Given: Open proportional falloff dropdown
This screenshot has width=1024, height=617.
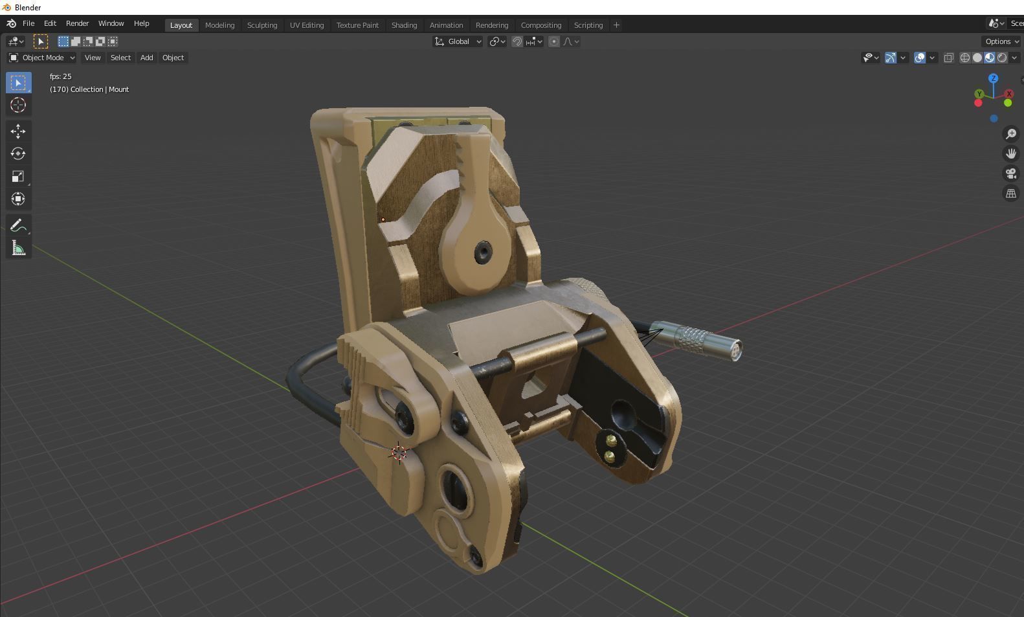Looking at the screenshot, I should 571,41.
